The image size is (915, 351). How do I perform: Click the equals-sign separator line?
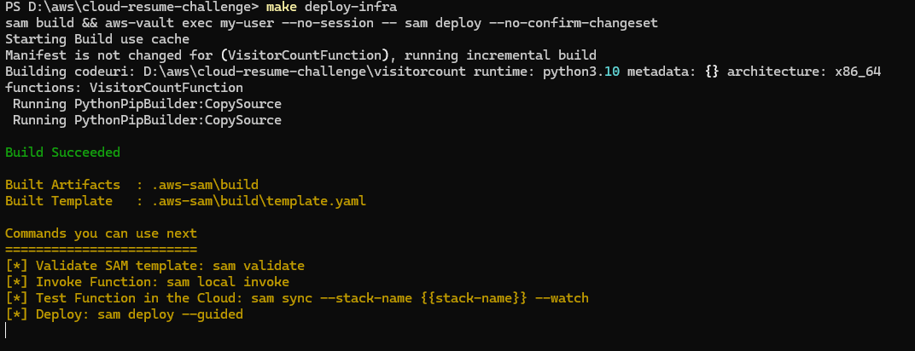tap(101, 250)
